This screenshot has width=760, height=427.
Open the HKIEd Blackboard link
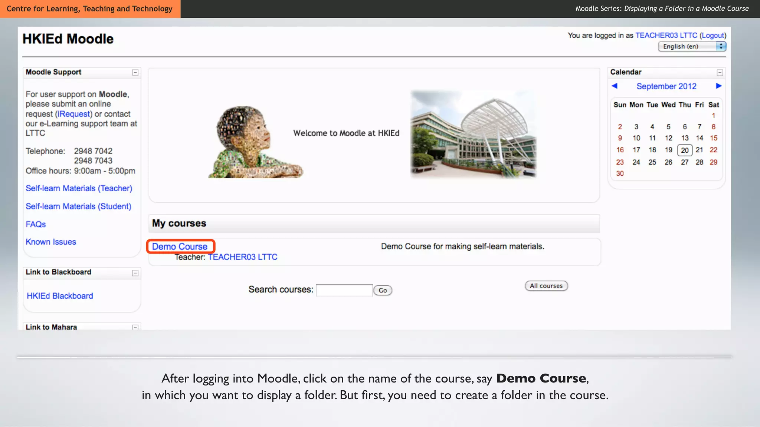[60, 296]
